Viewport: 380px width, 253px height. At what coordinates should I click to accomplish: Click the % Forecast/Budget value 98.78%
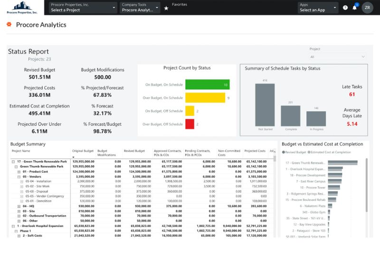(102, 131)
